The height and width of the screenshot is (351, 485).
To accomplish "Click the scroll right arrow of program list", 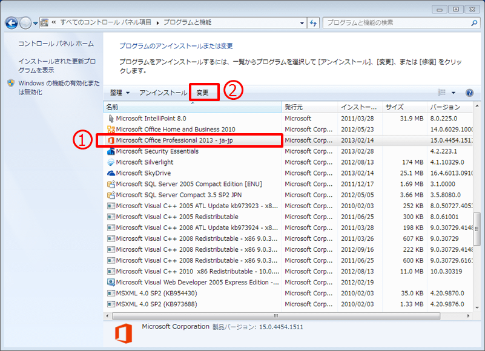I will tap(468, 316).
